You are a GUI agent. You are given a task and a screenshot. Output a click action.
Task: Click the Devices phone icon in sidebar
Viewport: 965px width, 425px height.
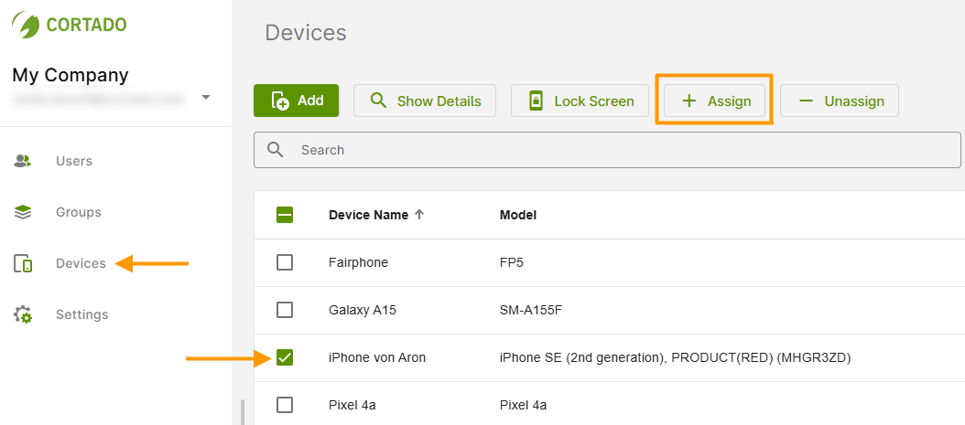click(23, 263)
